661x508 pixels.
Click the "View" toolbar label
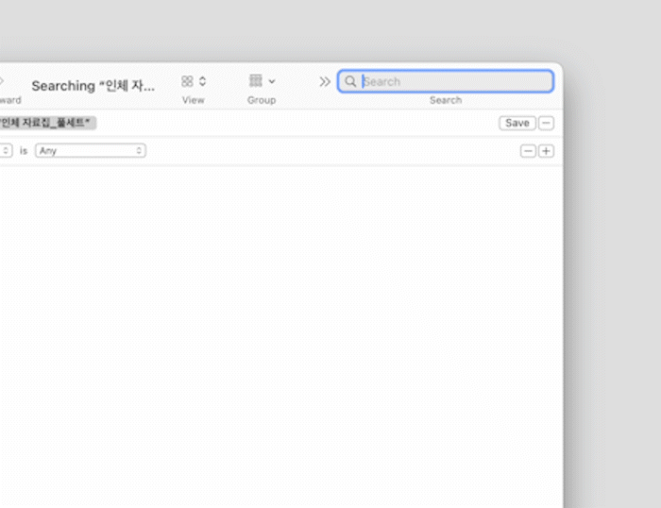(193, 100)
